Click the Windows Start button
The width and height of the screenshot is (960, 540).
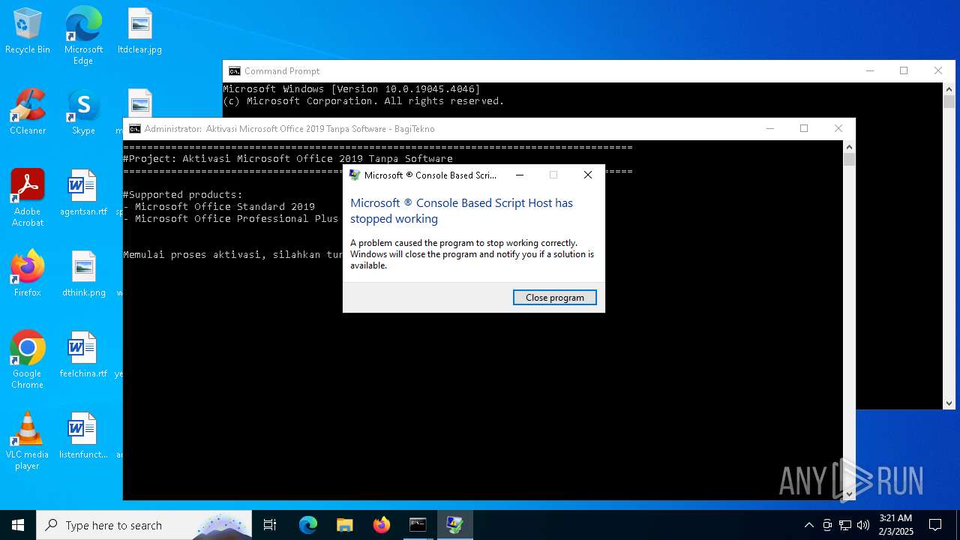(18, 525)
